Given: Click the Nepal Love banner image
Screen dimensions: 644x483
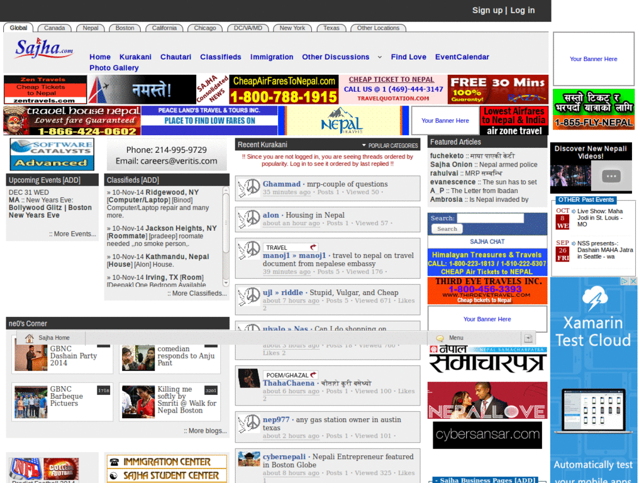Looking at the screenshot, I should (487, 400).
